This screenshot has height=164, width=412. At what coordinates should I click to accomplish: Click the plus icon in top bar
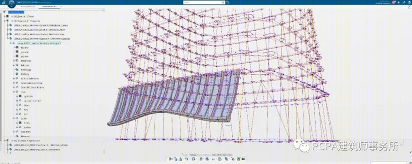click(398, 2)
